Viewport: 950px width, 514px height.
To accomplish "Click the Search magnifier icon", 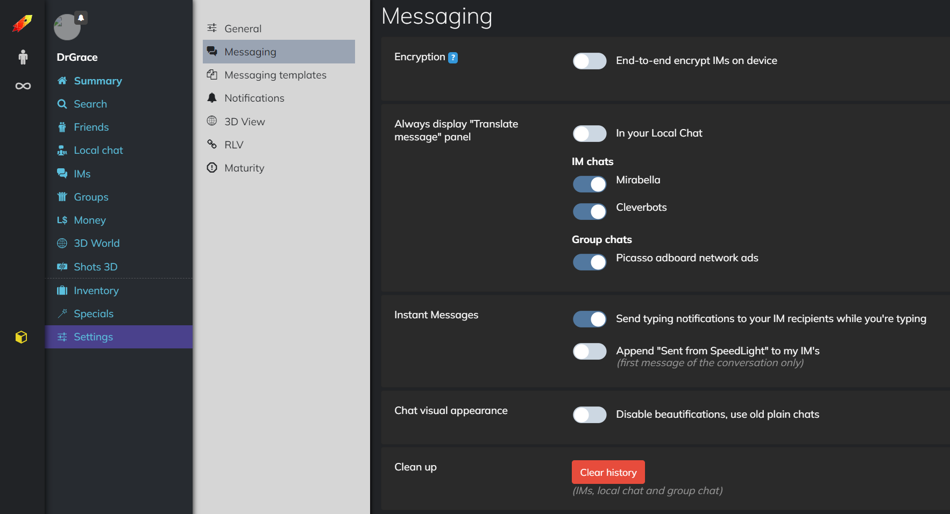I will tap(62, 104).
